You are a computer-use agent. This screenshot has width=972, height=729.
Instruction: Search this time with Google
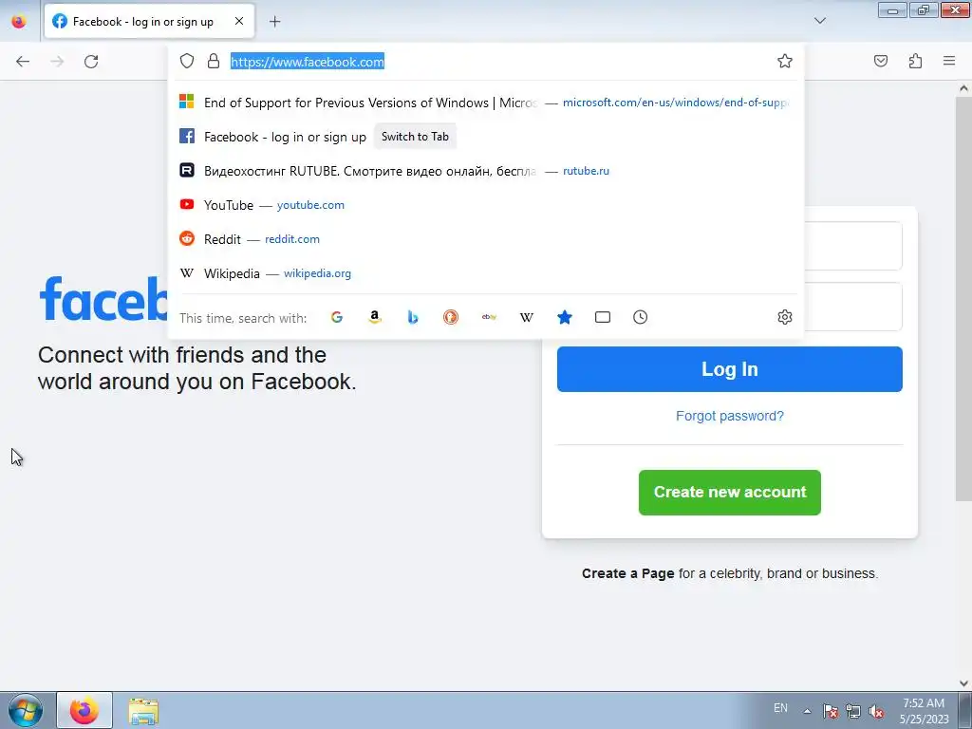click(x=337, y=317)
